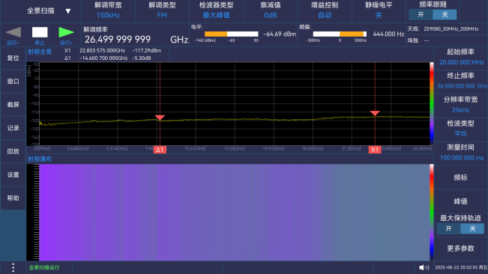Click the red triangle at the X1 marker
This screenshot has height=274, width=488.
coord(375,113)
